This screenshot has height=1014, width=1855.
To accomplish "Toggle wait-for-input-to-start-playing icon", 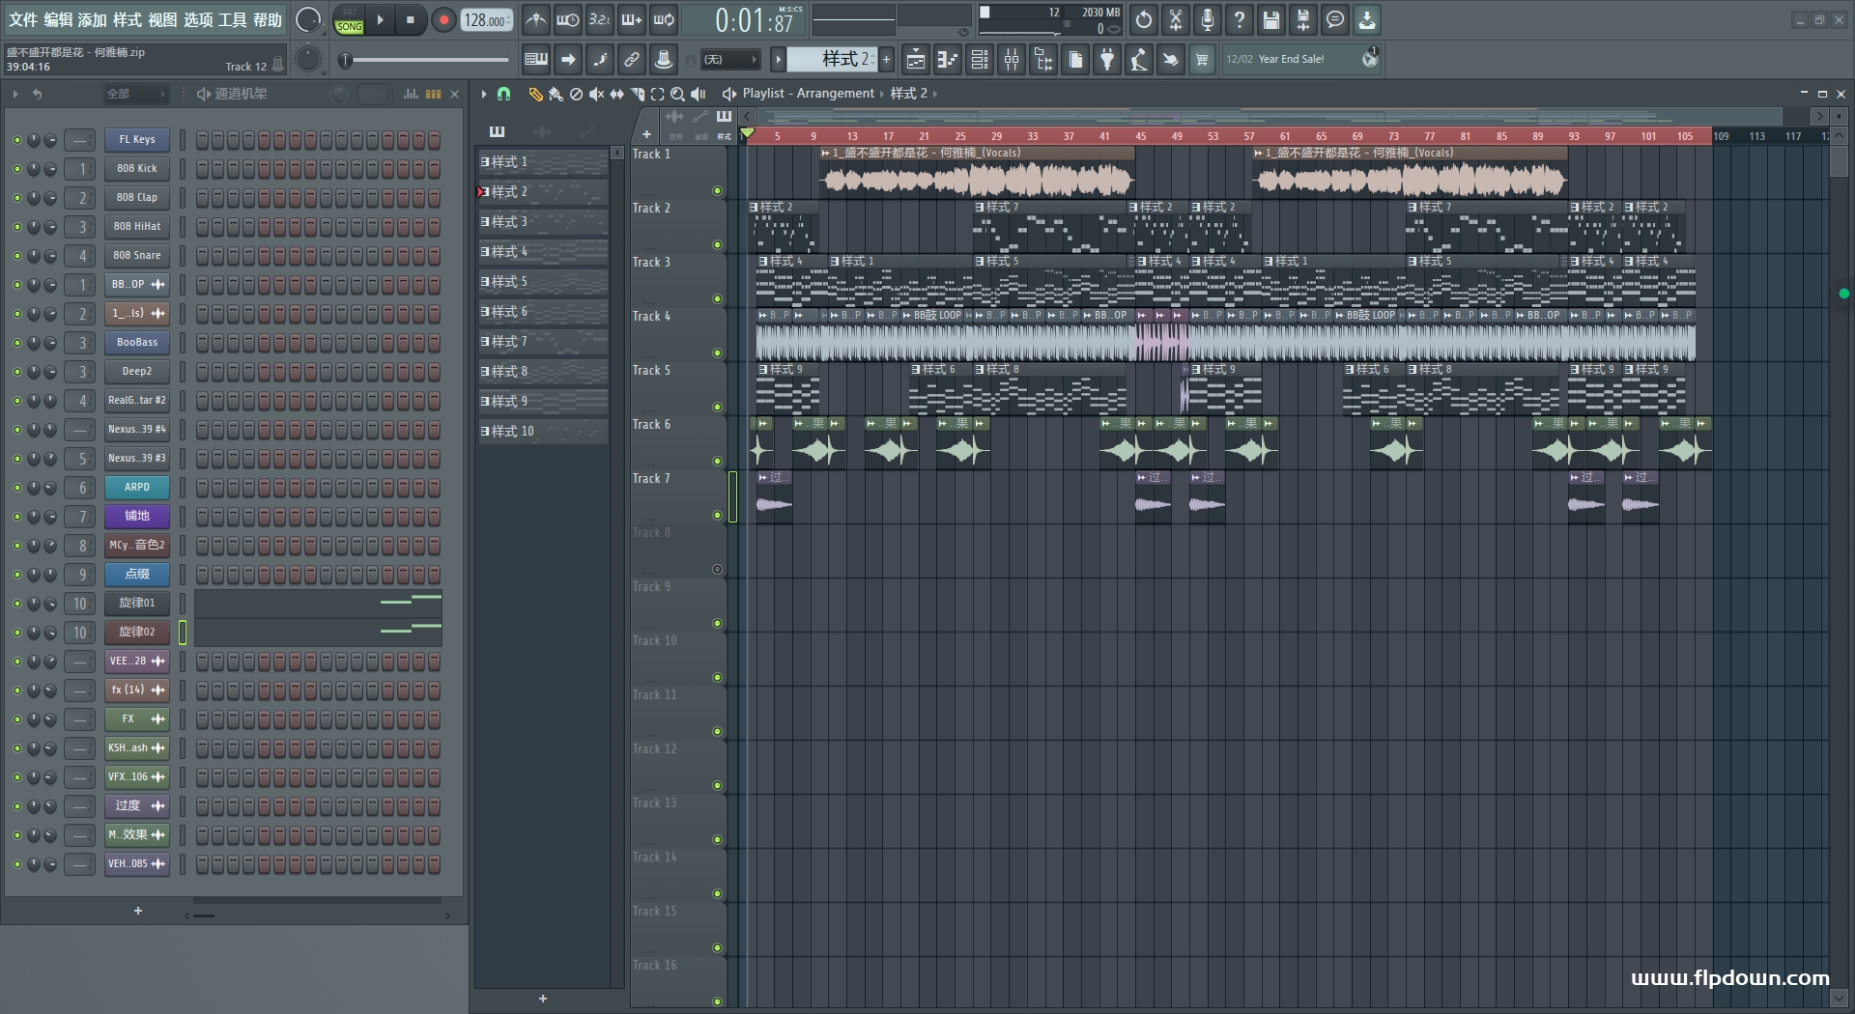I will click(x=568, y=19).
